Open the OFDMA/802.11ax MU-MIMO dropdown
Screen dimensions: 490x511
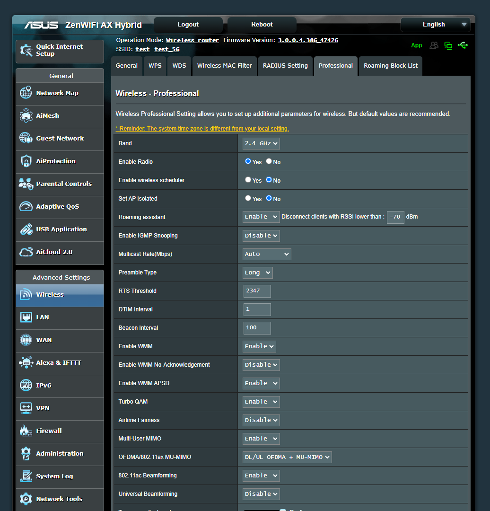(x=287, y=457)
